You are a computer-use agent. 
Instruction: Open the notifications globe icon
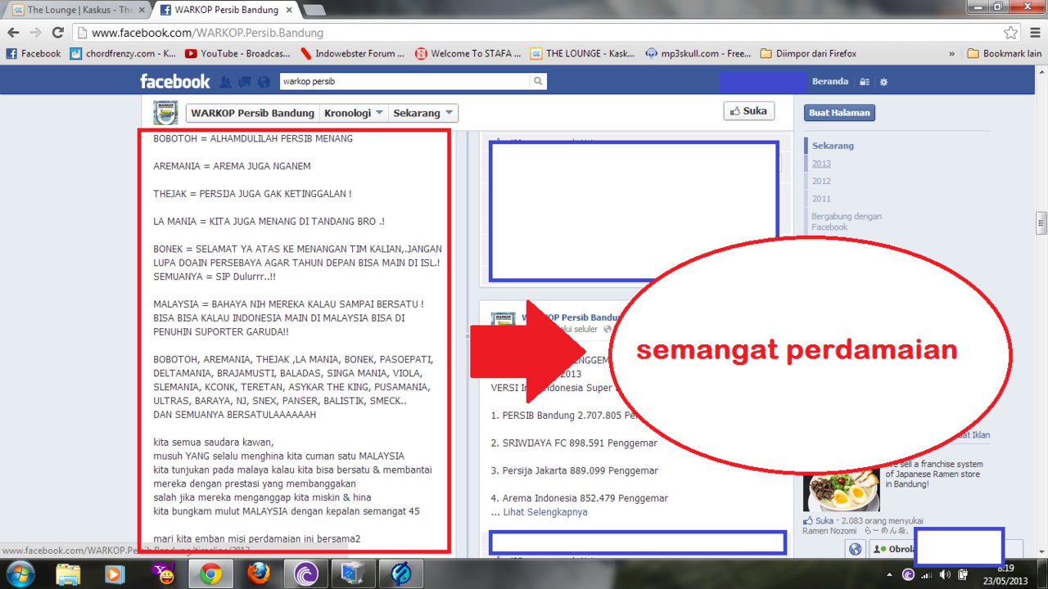click(x=264, y=82)
